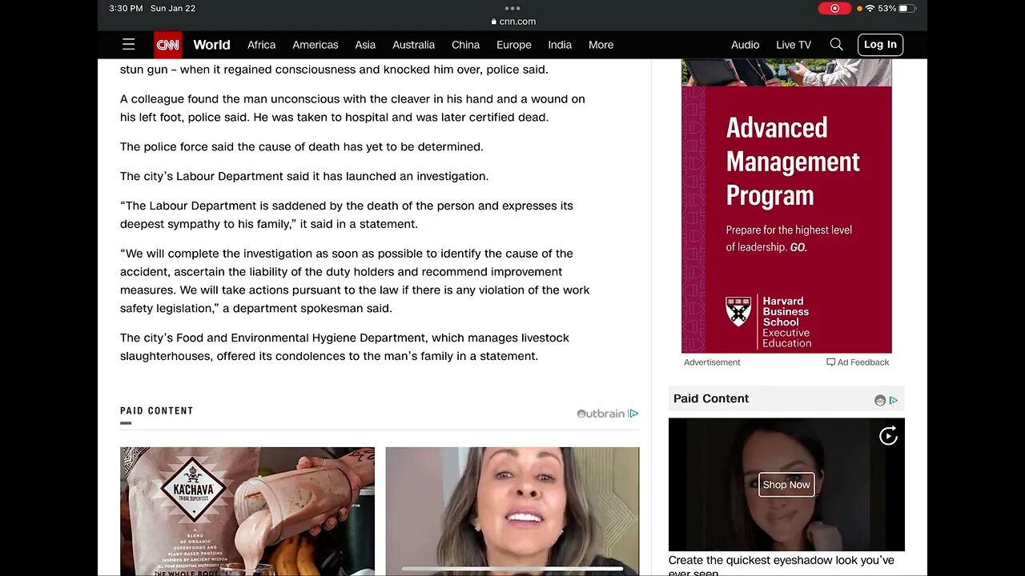
Task: Go to the China section
Action: point(465,45)
